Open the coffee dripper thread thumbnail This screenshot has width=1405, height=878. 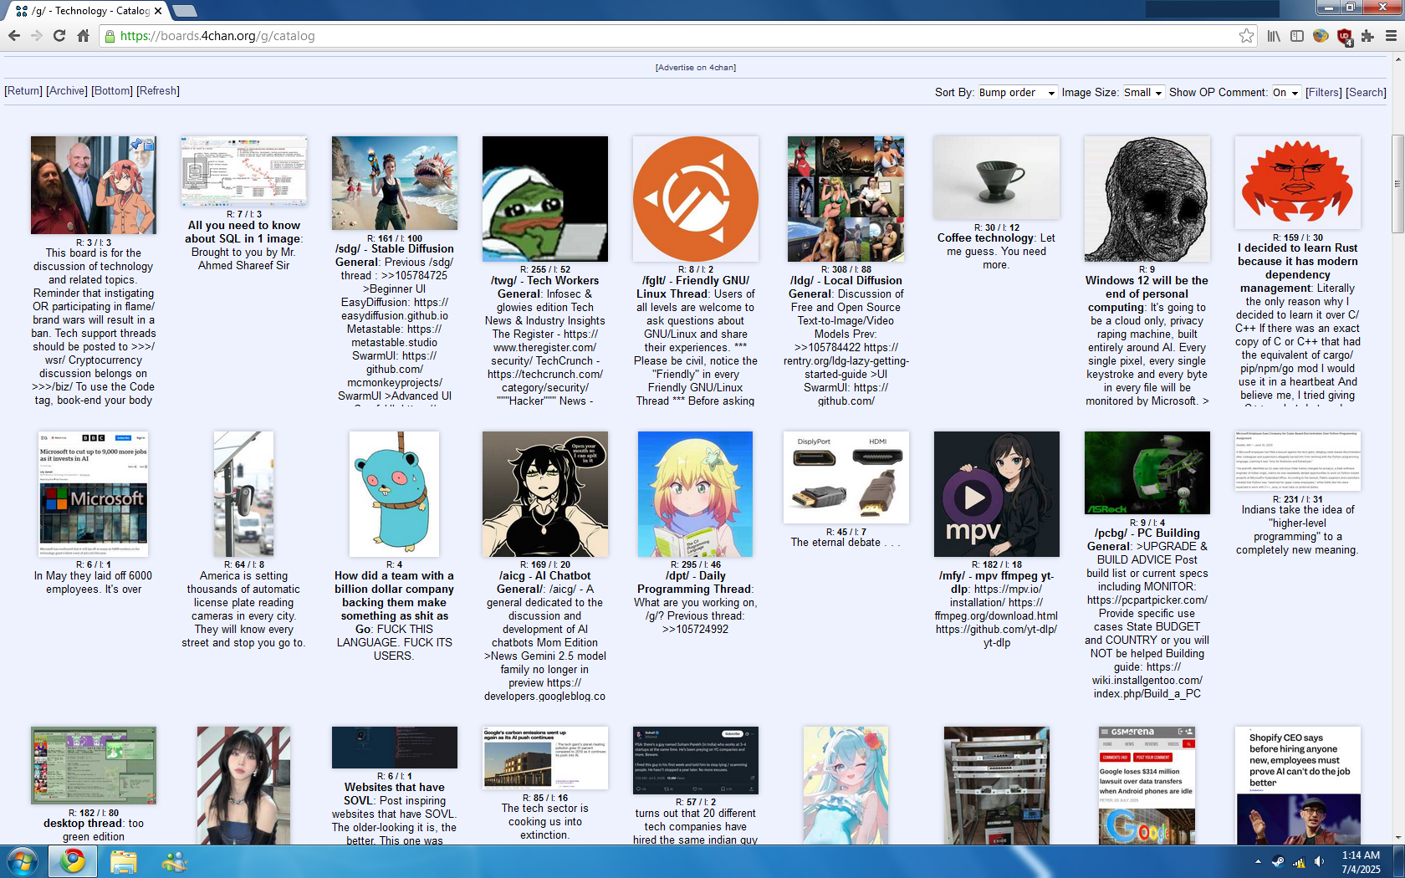click(x=997, y=178)
